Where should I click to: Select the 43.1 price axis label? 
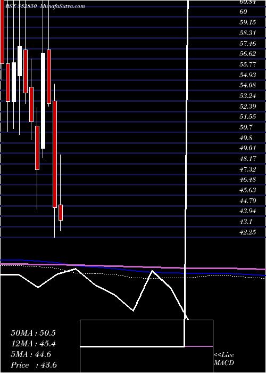point(246,222)
